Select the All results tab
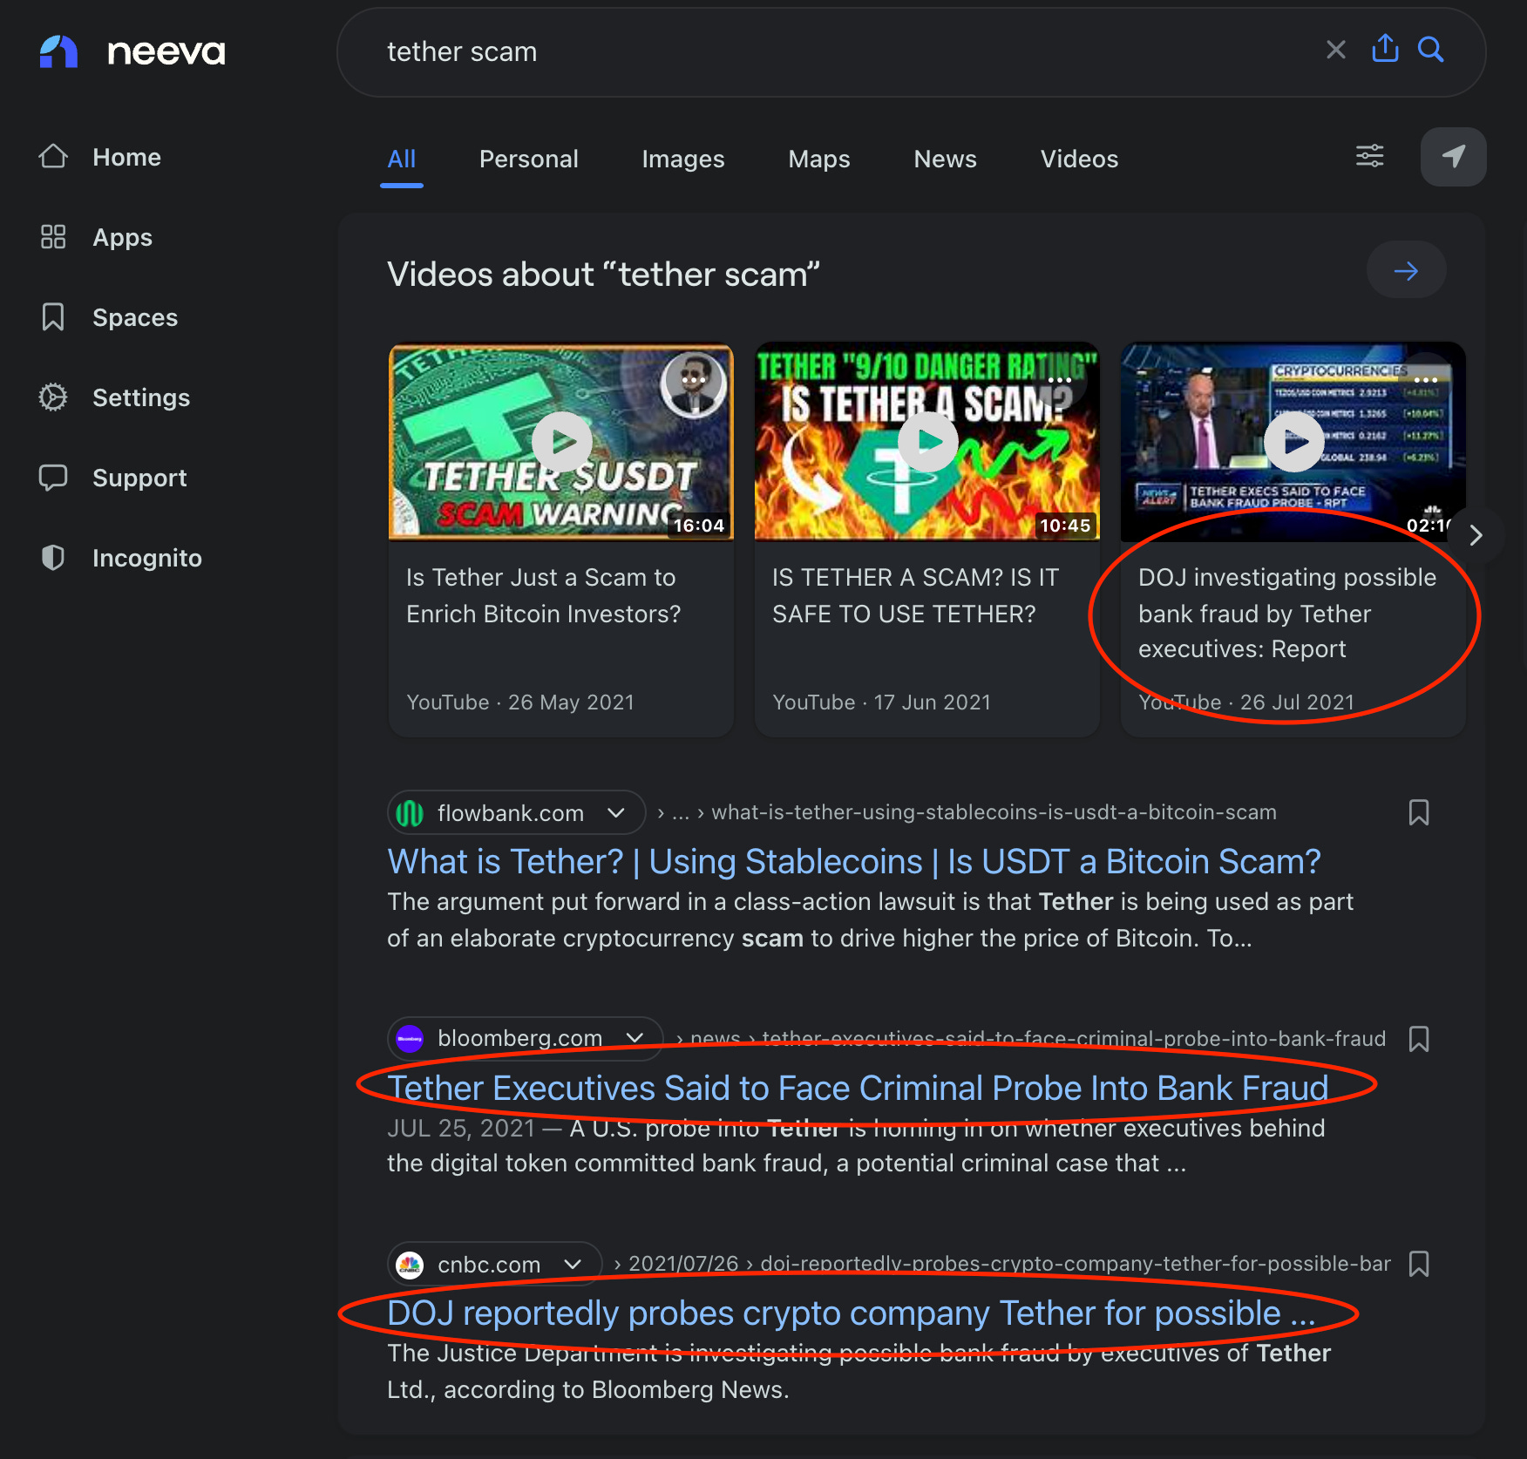Image resolution: width=1527 pixels, height=1459 pixels. (402, 159)
